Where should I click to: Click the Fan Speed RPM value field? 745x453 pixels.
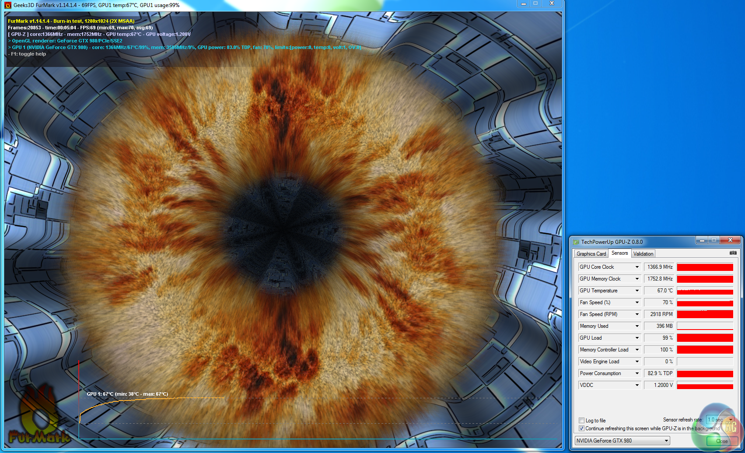659,314
